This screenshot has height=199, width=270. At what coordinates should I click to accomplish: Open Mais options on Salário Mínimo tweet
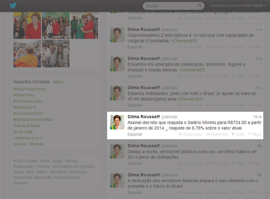coord(255,134)
